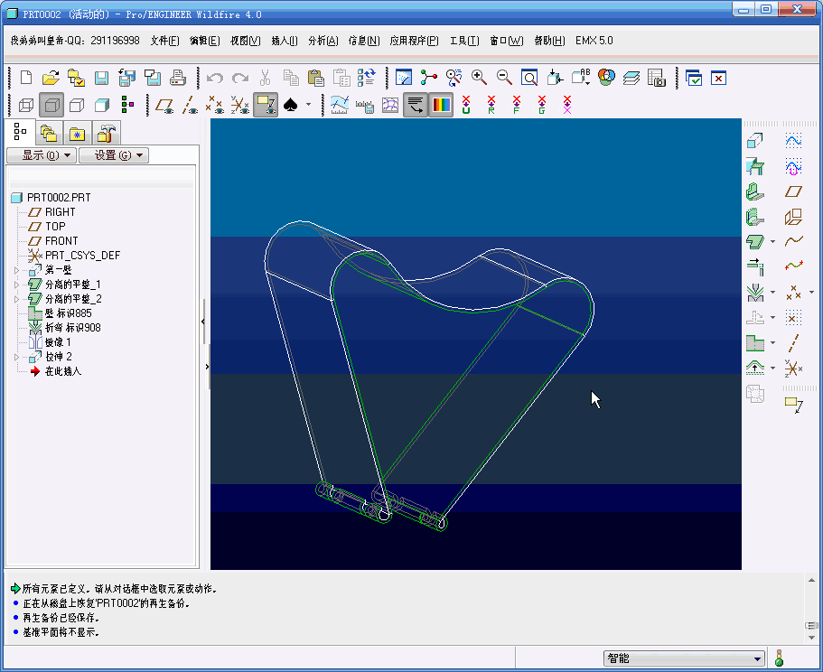Toggle coordinate systems display
823x672 pixels.
pos(239,105)
